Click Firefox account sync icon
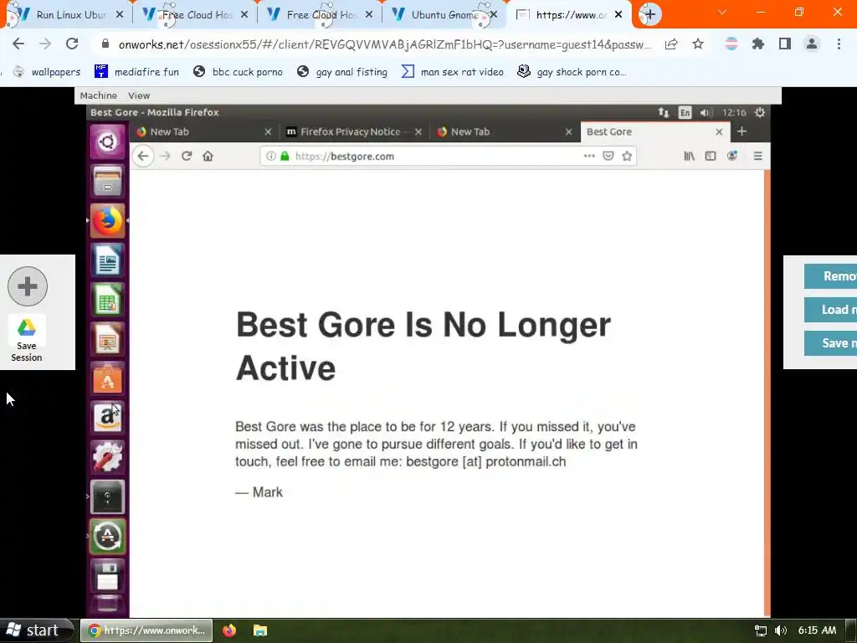 731,156
